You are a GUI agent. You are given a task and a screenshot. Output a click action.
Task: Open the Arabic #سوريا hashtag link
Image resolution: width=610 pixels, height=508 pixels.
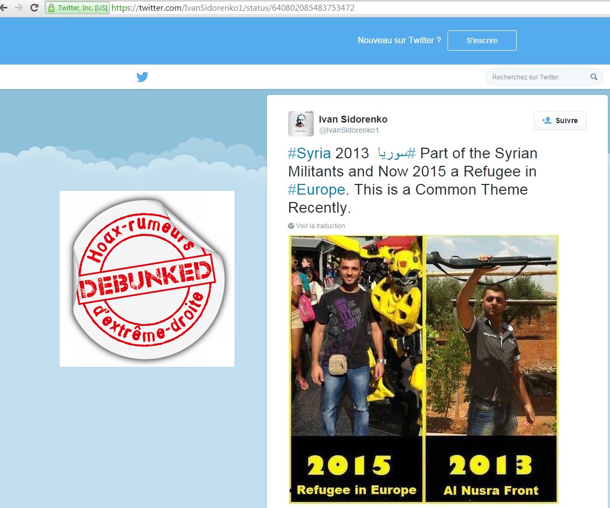[396, 154]
